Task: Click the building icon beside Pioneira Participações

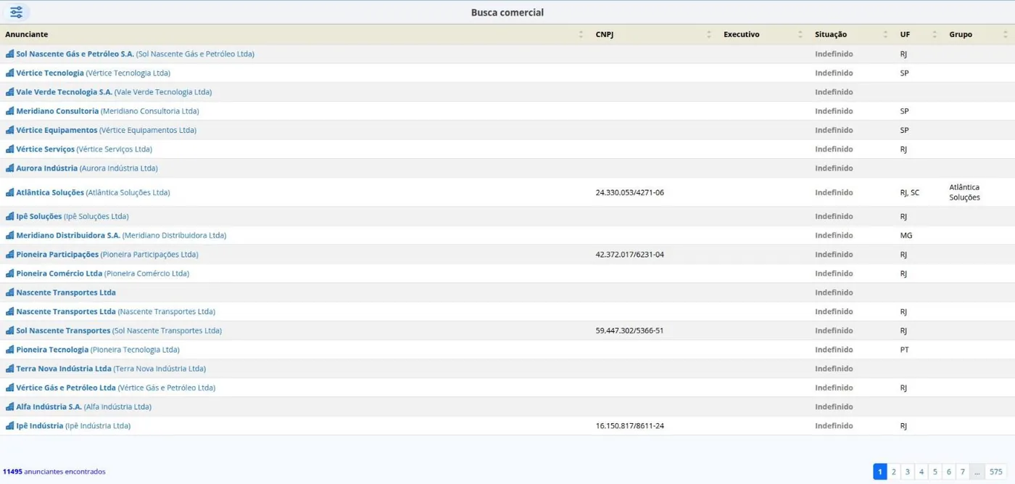Action: (x=10, y=255)
